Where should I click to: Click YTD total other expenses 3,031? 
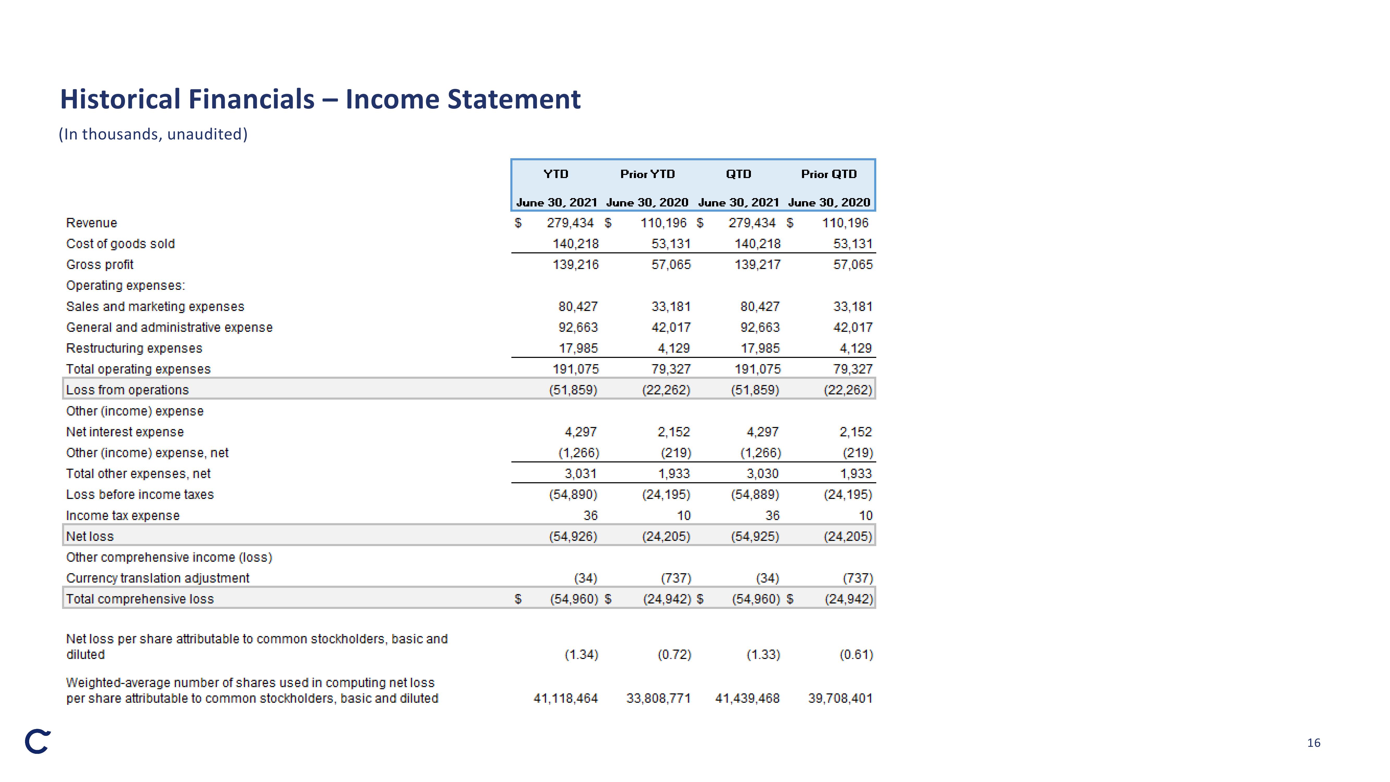(581, 474)
